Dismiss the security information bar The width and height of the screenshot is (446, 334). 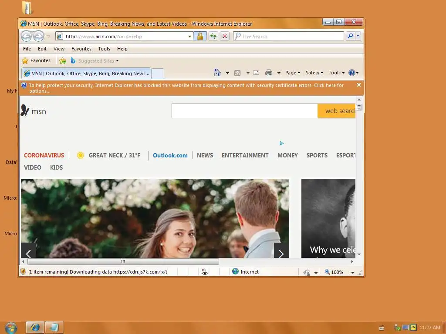coord(359,85)
